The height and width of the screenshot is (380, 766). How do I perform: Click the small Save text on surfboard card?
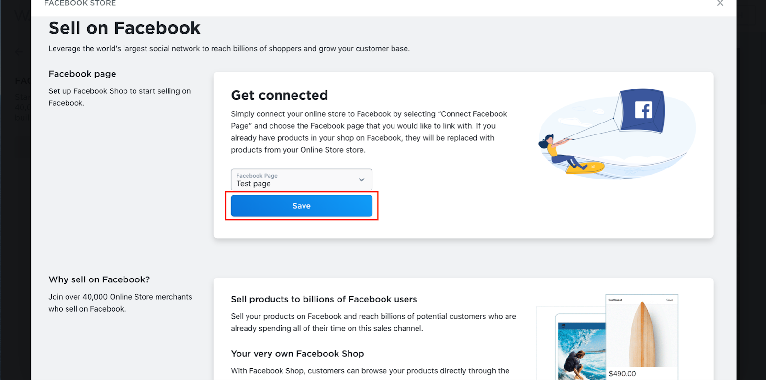[x=669, y=300]
